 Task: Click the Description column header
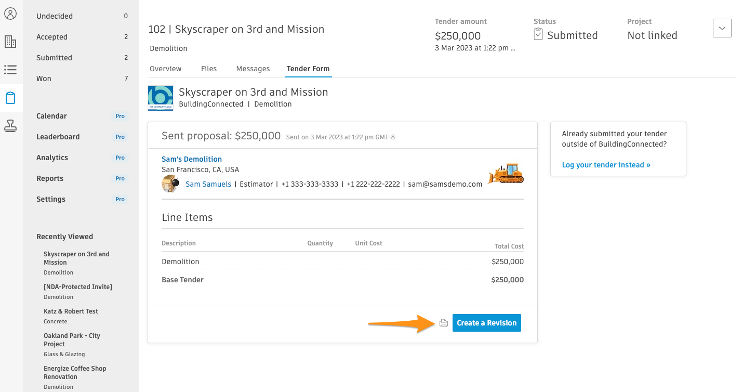(x=179, y=243)
